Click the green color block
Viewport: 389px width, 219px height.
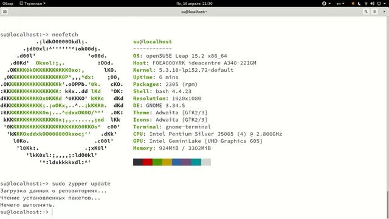point(157,162)
